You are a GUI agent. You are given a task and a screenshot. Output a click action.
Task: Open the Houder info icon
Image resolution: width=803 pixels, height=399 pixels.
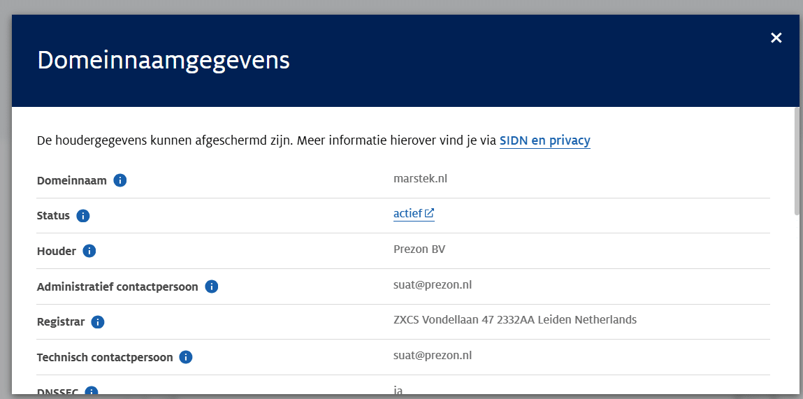click(x=89, y=251)
